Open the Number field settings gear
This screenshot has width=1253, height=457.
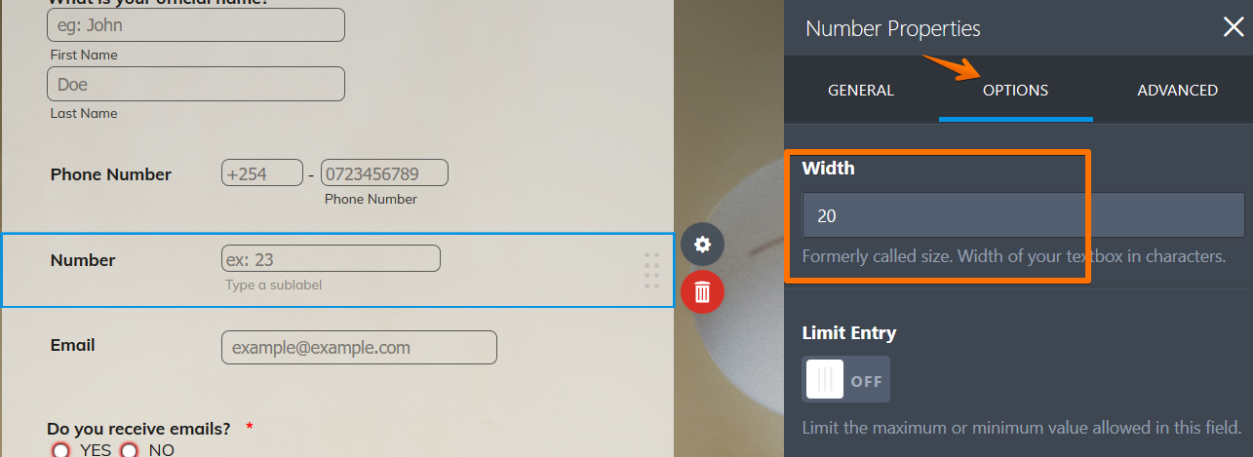[x=702, y=245]
